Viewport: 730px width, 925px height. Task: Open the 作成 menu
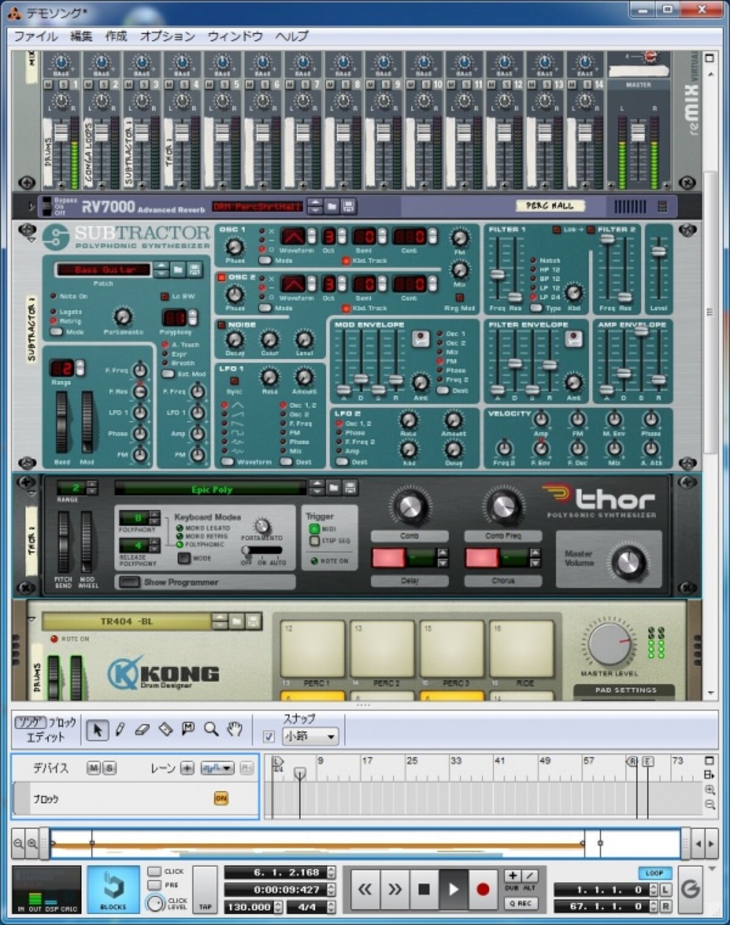pyautogui.click(x=116, y=36)
